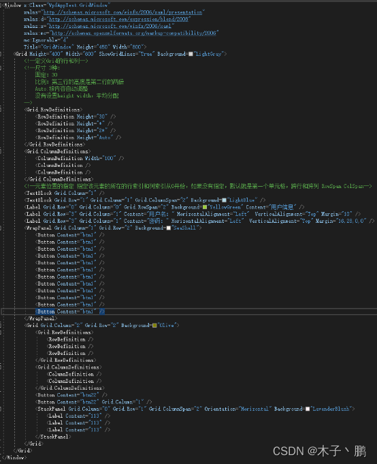Open the YellowGreen color swatch picker
Image resolution: width=377 pixels, height=464 pixels.
point(205,207)
